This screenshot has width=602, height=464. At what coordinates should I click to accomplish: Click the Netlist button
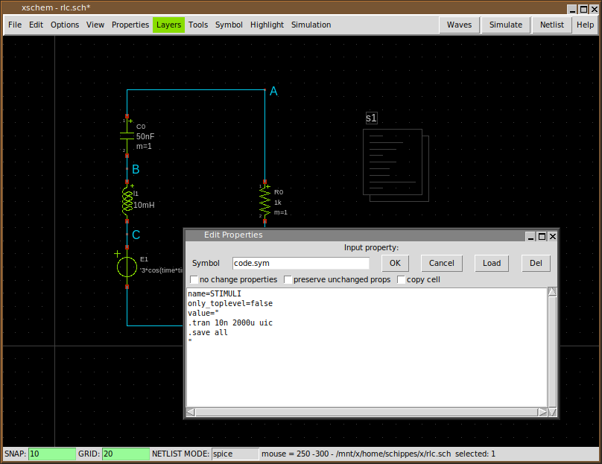551,25
